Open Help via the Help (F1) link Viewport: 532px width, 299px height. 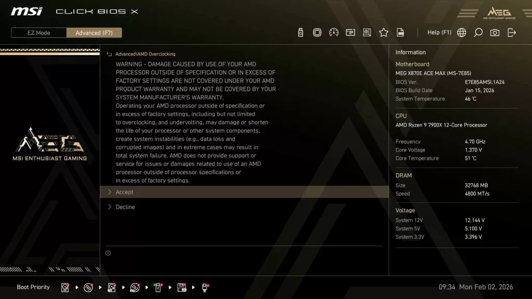coord(440,32)
